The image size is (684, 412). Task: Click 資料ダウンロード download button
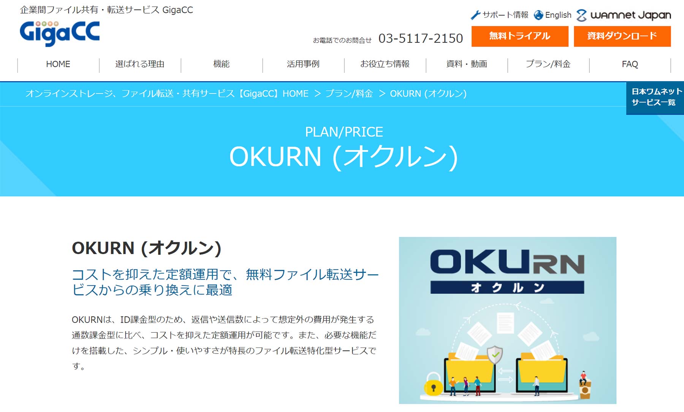coord(622,36)
